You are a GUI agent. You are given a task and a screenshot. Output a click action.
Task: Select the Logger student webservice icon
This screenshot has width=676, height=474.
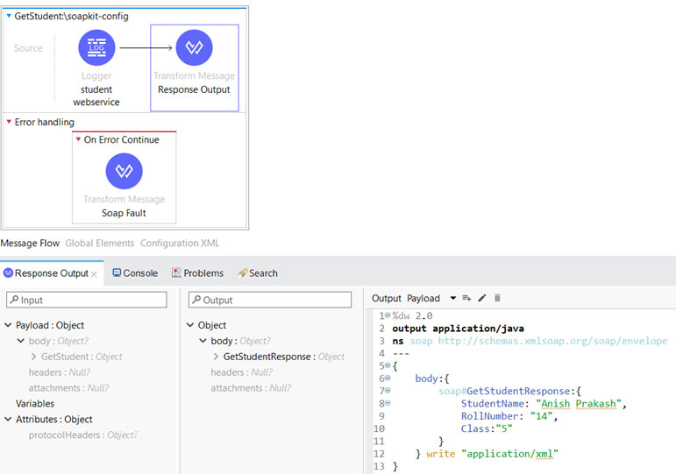(96, 48)
